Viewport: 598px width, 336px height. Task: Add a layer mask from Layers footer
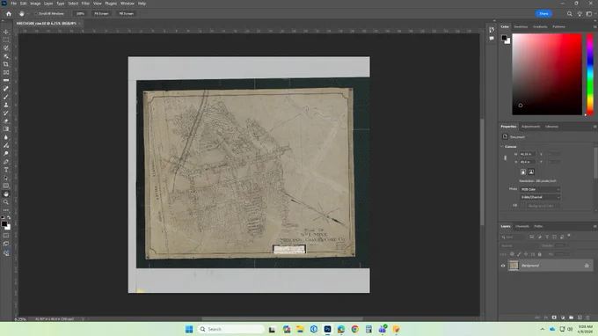coord(554,318)
